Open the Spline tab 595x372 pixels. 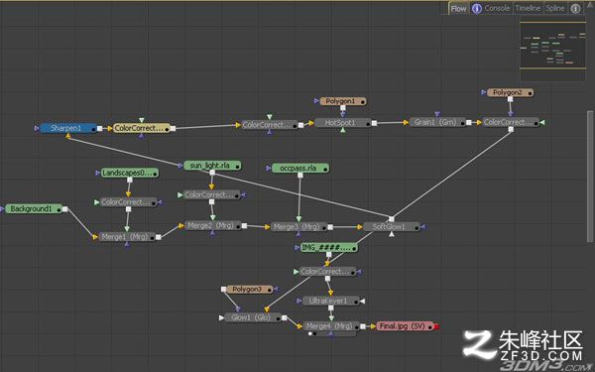click(x=555, y=8)
